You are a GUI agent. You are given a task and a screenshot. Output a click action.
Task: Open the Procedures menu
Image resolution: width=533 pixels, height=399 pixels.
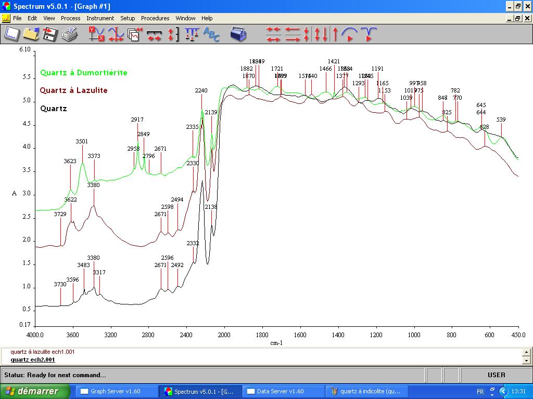pos(155,18)
